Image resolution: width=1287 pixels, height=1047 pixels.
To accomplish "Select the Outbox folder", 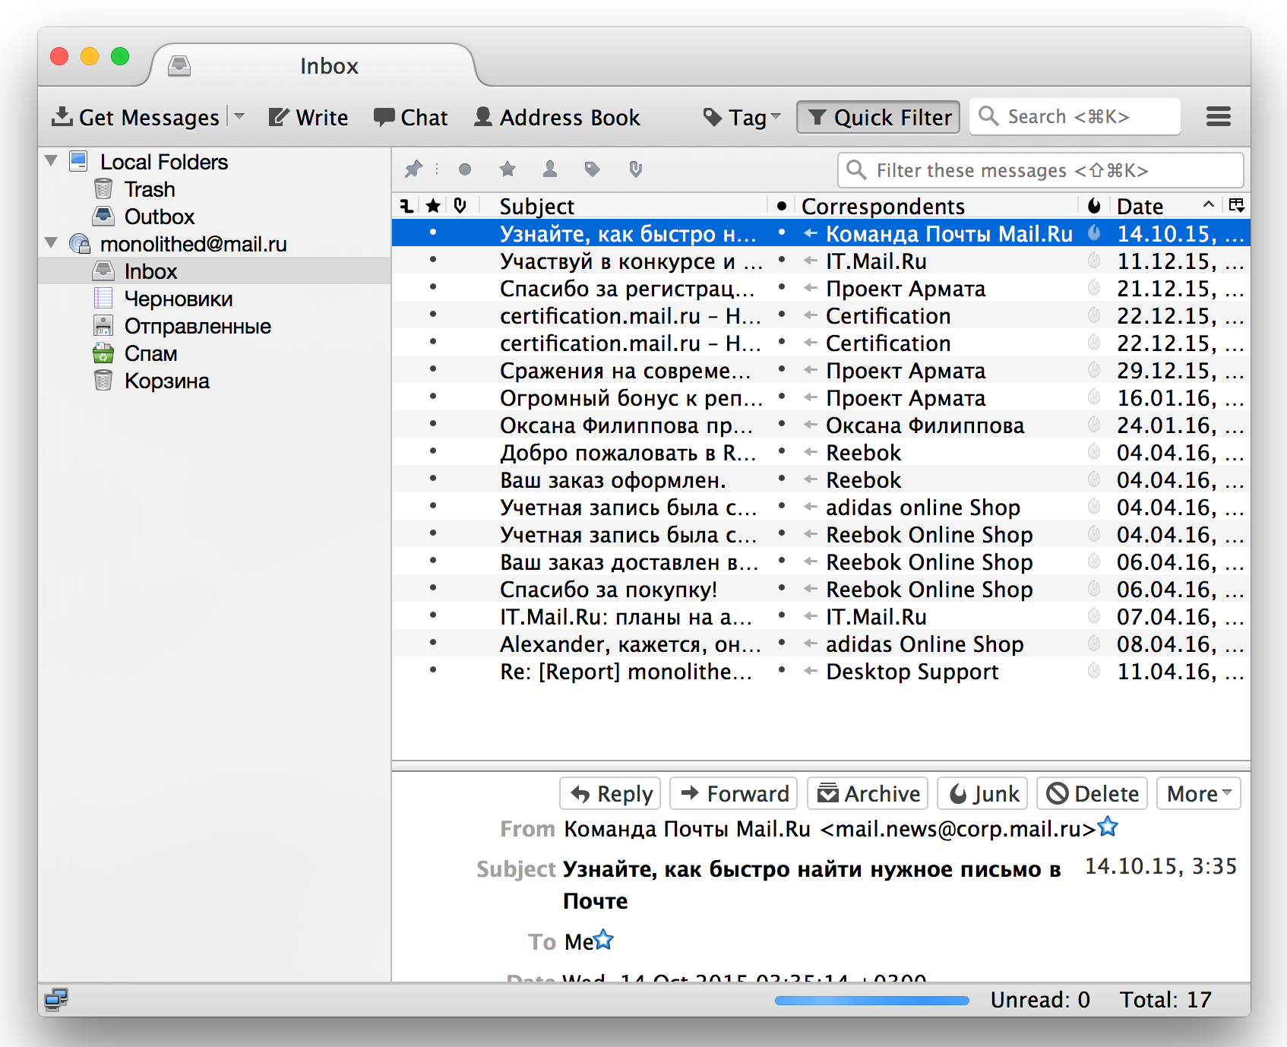I will (x=159, y=217).
